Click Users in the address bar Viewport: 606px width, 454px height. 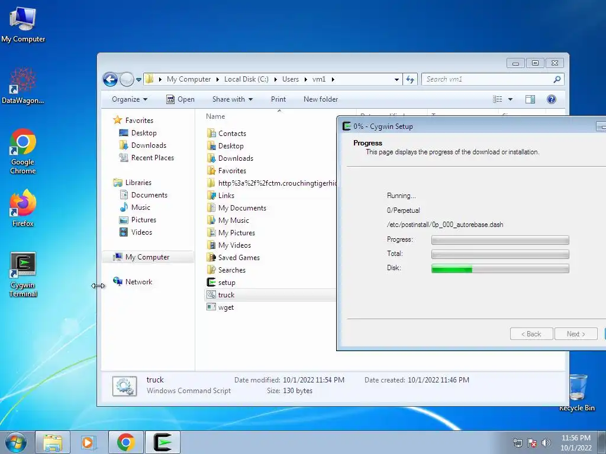pyautogui.click(x=290, y=79)
